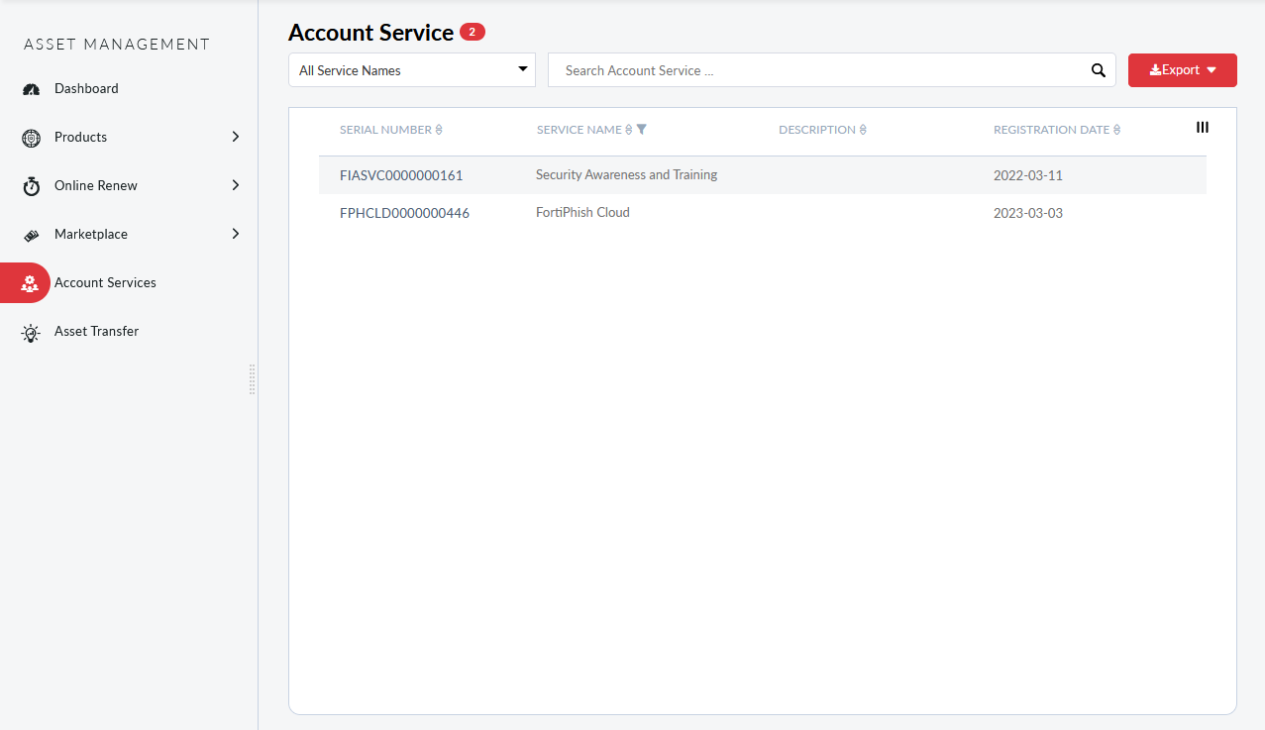Click the Service Name filter funnel icon
This screenshot has width=1265, height=730.
pyautogui.click(x=641, y=130)
